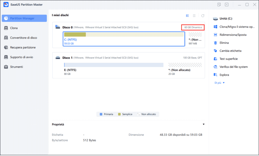
Task: Select the 997 MB unallocated space on Disco 0
Action: point(195,39)
